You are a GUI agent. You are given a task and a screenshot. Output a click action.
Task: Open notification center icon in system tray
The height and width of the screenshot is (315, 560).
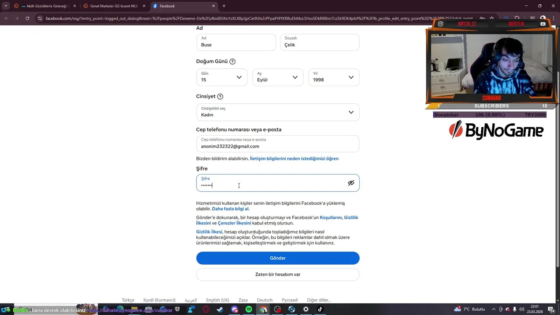pos(551,309)
